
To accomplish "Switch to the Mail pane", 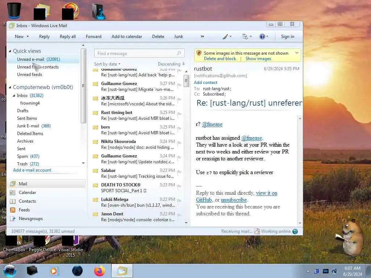I will pos(47,184).
